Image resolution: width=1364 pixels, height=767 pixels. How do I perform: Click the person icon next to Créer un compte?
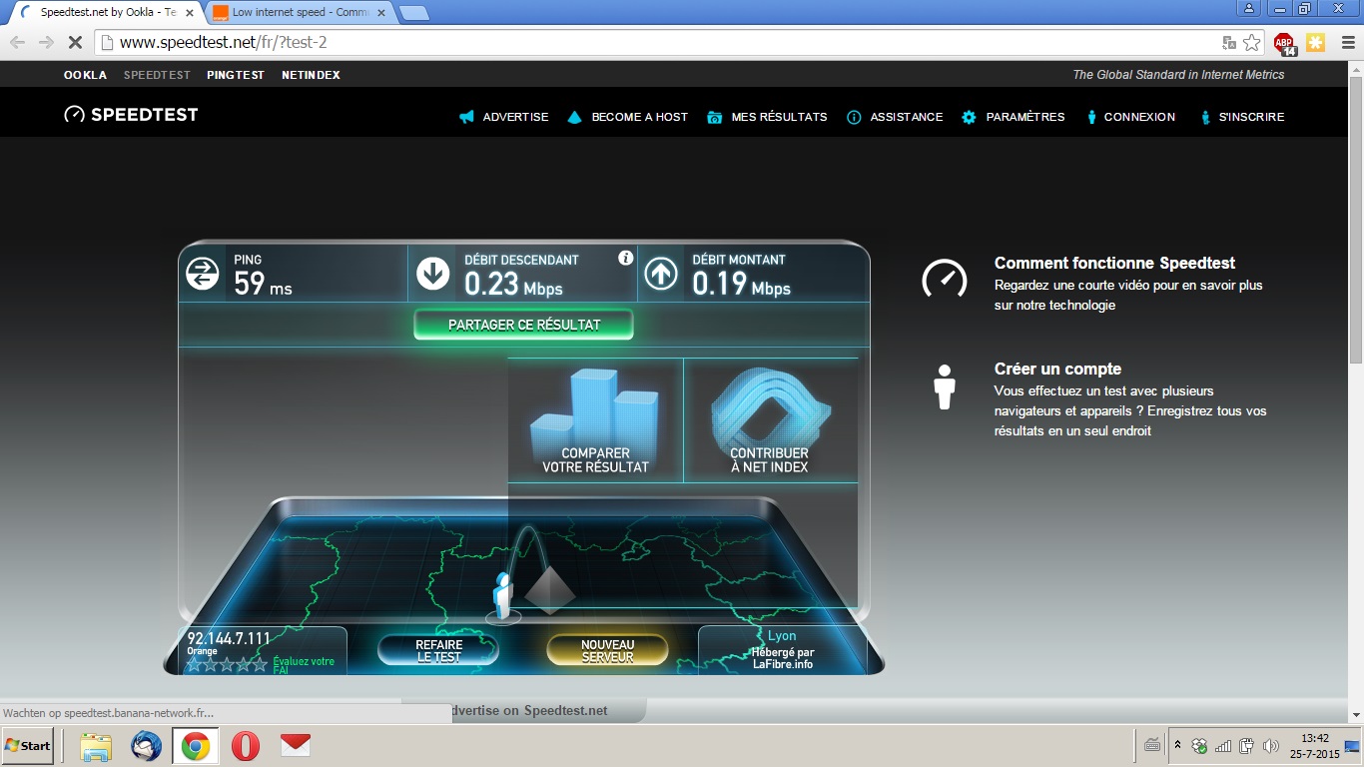click(x=943, y=387)
